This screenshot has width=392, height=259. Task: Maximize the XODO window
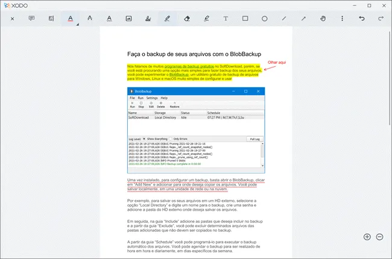tap(369, 5)
